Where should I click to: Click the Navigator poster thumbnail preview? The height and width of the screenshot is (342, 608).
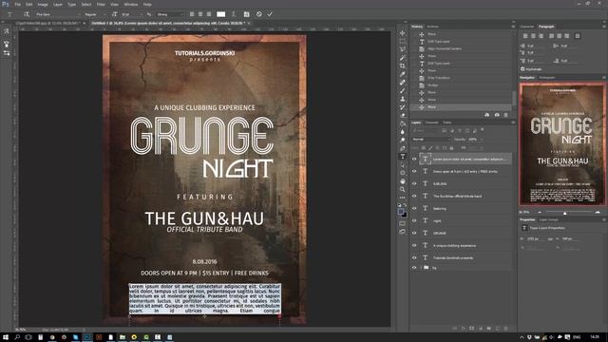[x=562, y=143]
